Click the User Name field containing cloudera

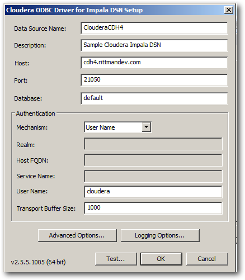153,192
